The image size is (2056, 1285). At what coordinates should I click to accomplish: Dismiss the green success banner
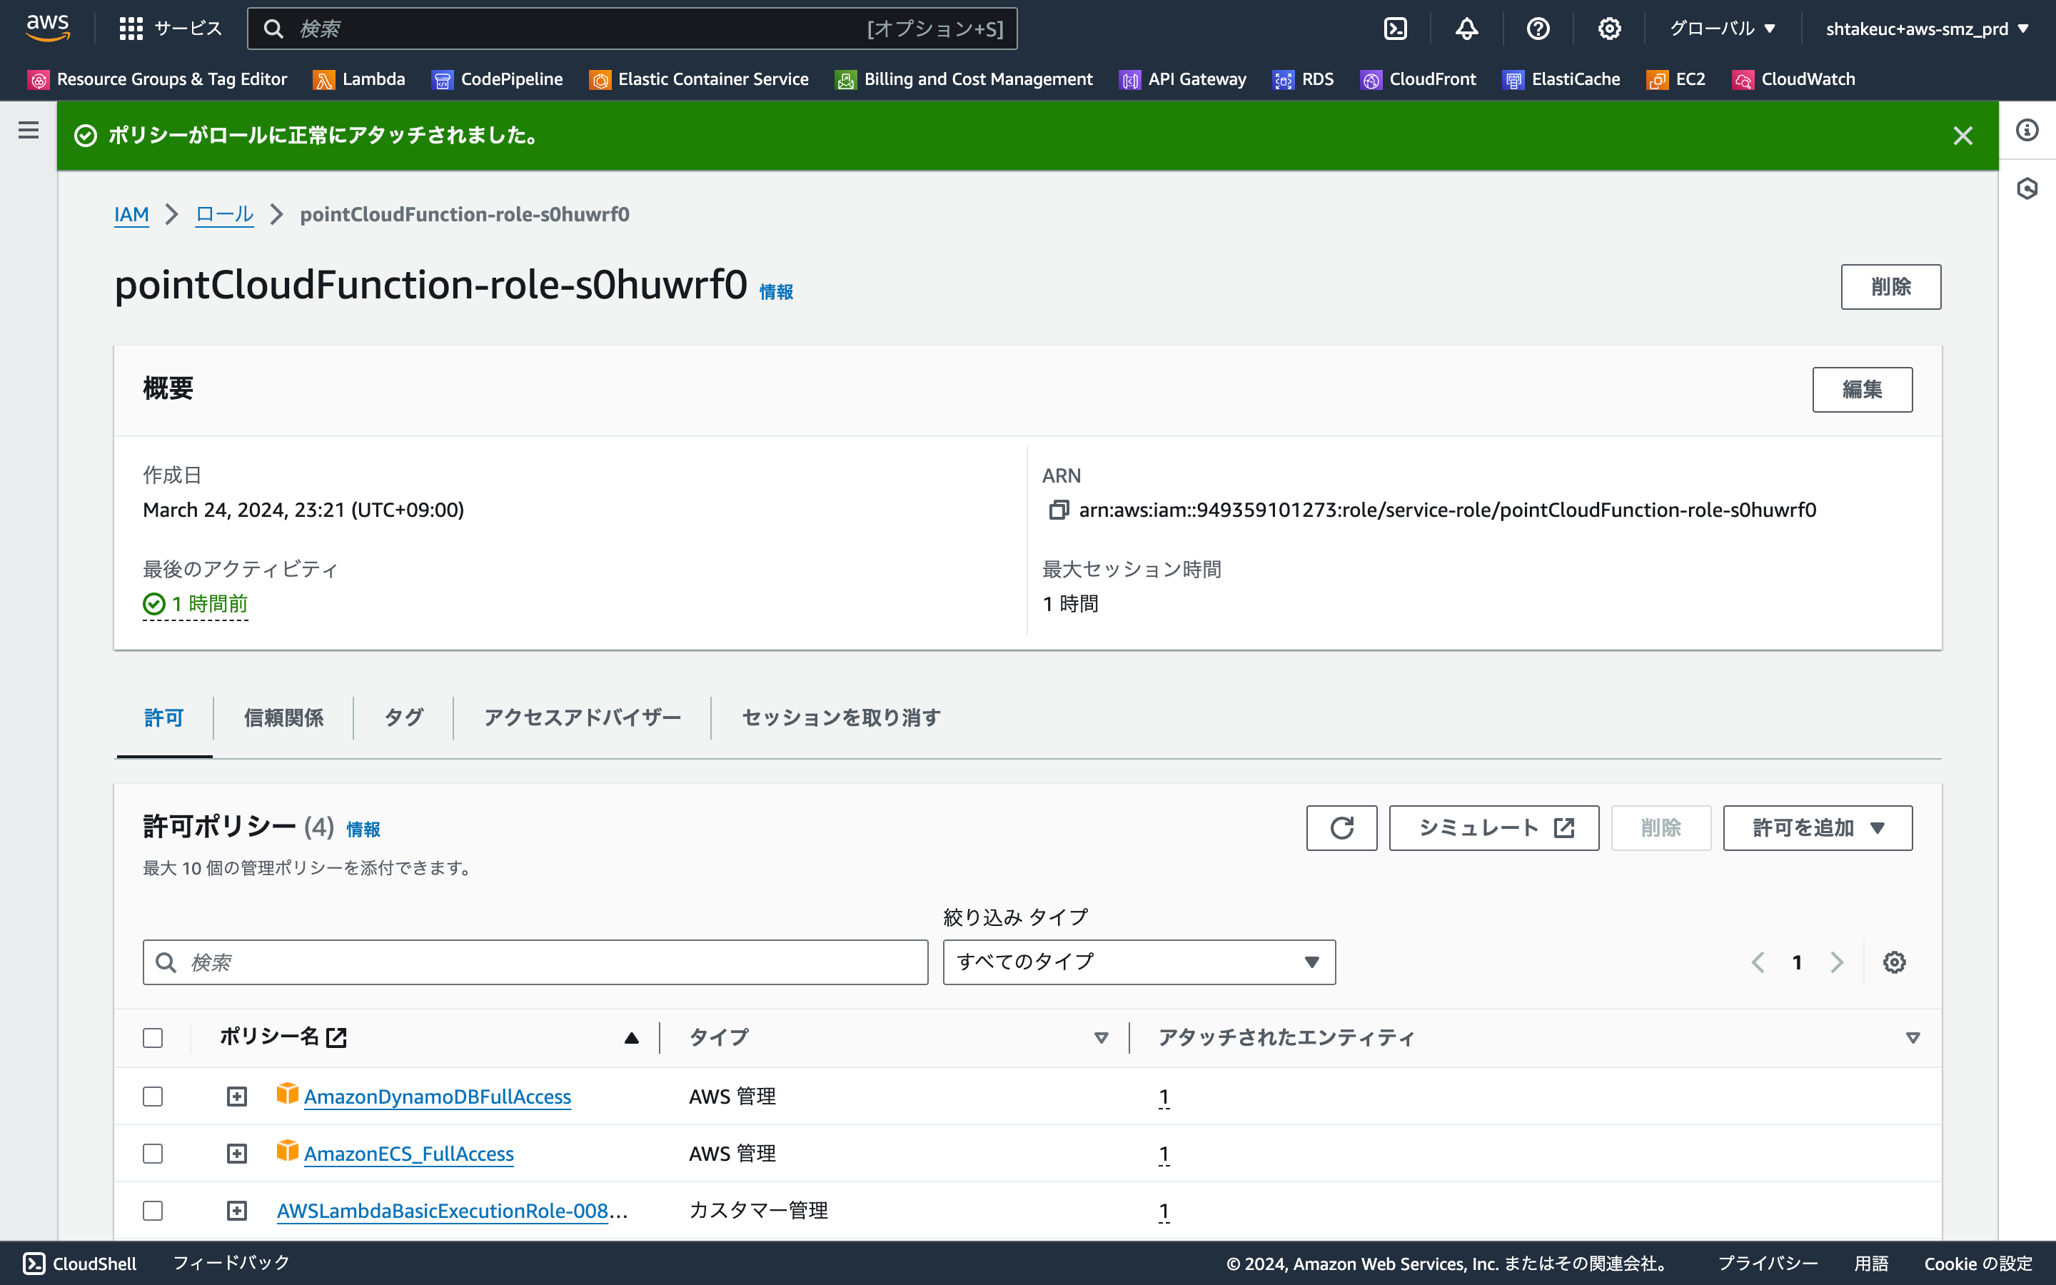pyautogui.click(x=1962, y=135)
